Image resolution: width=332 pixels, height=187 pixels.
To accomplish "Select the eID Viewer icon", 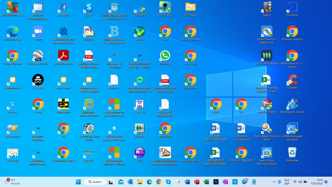I will [x=12, y=155].
